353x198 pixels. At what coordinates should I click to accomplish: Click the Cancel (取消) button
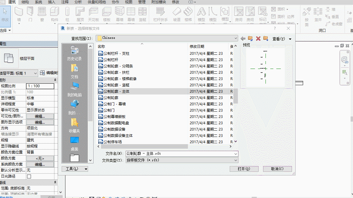pyautogui.click(x=277, y=169)
